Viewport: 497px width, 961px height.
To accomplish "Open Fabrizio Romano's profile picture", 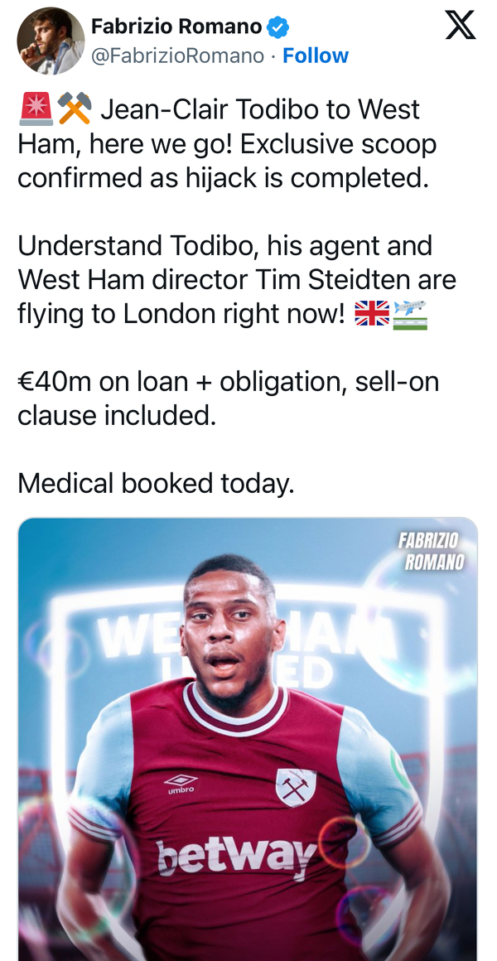I will [x=51, y=41].
